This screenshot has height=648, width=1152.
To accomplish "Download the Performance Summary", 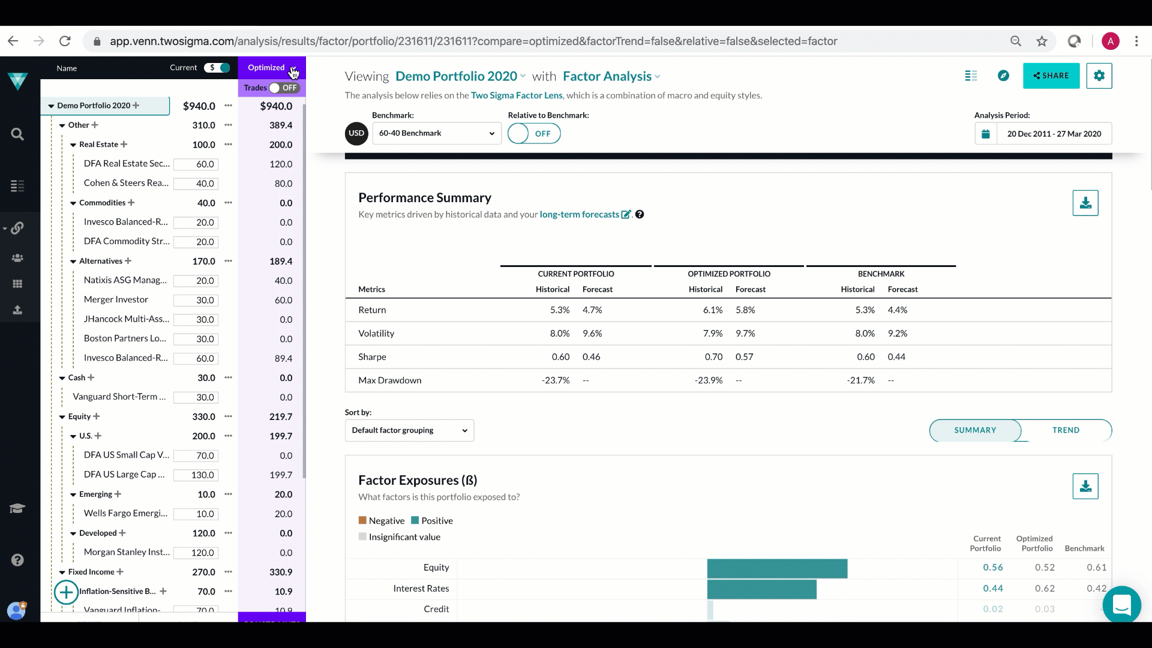I will tap(1085, 203).
